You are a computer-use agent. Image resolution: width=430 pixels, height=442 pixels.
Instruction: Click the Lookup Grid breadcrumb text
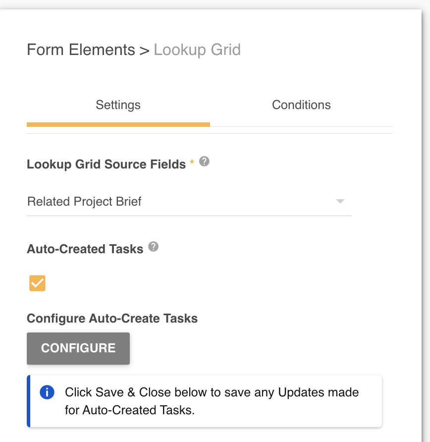coord(197,50)
